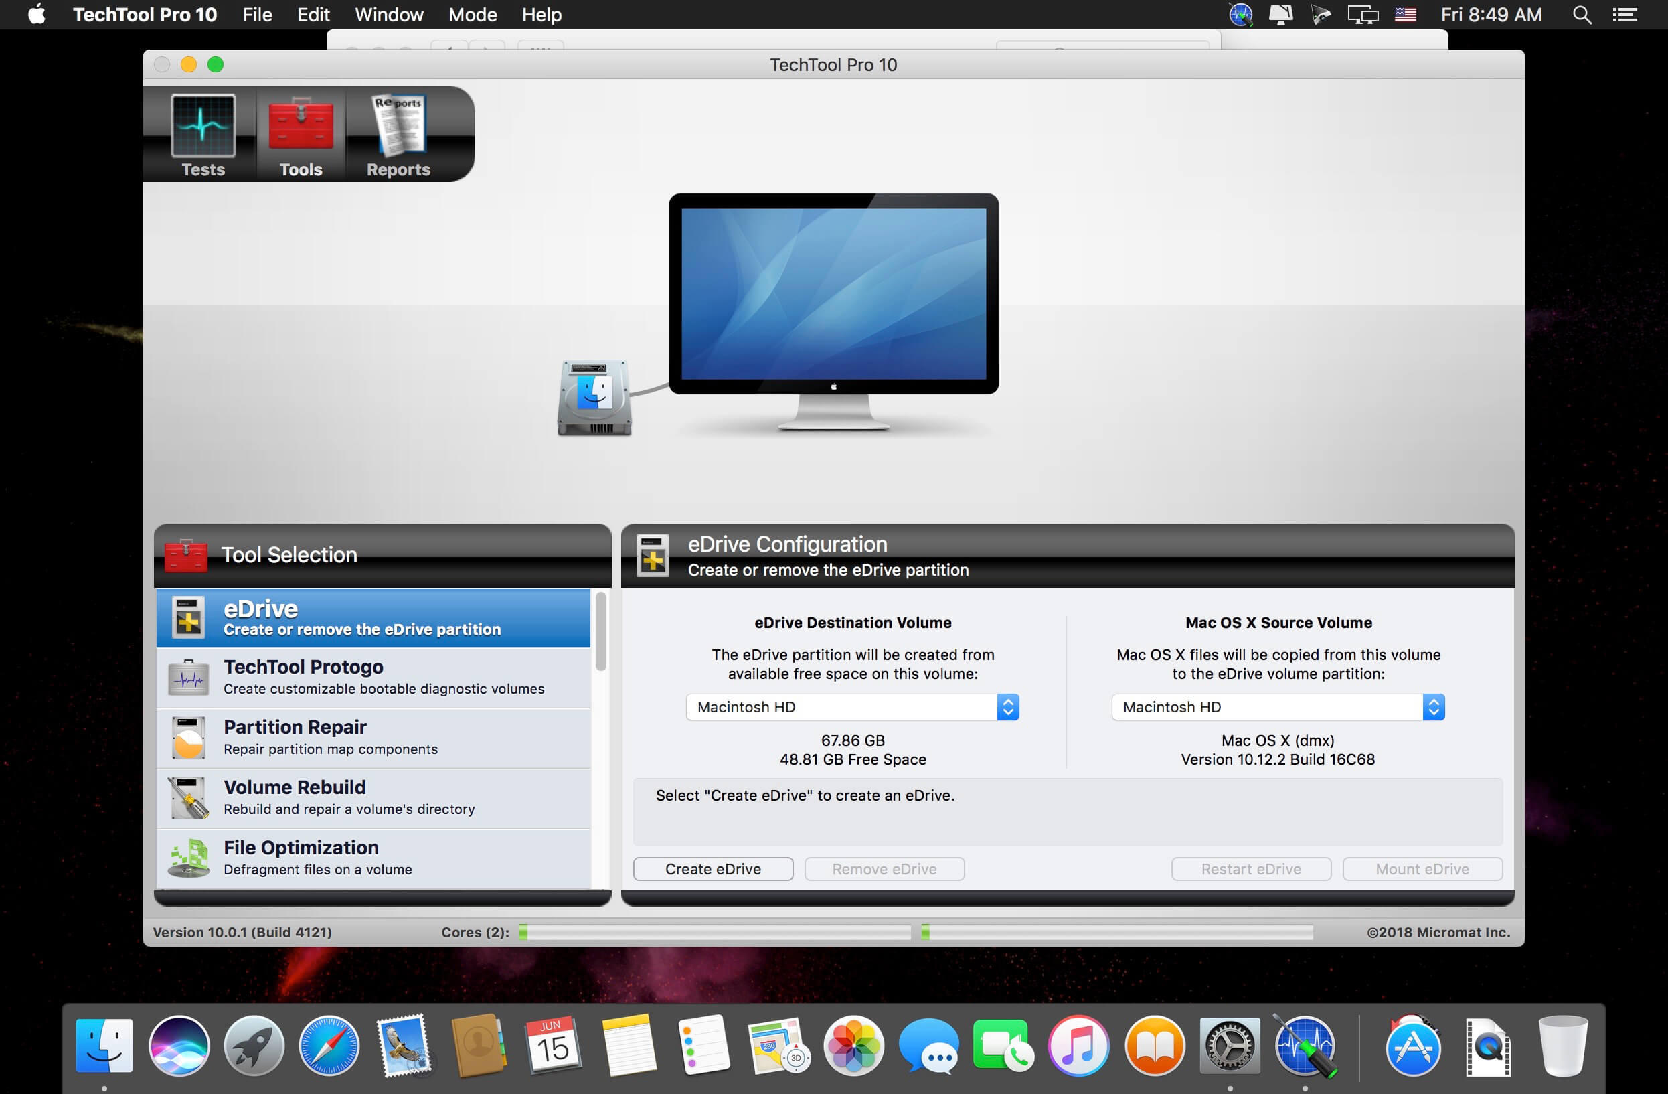
Task: Open Messages from the Dock
Action: [928, 1045]
